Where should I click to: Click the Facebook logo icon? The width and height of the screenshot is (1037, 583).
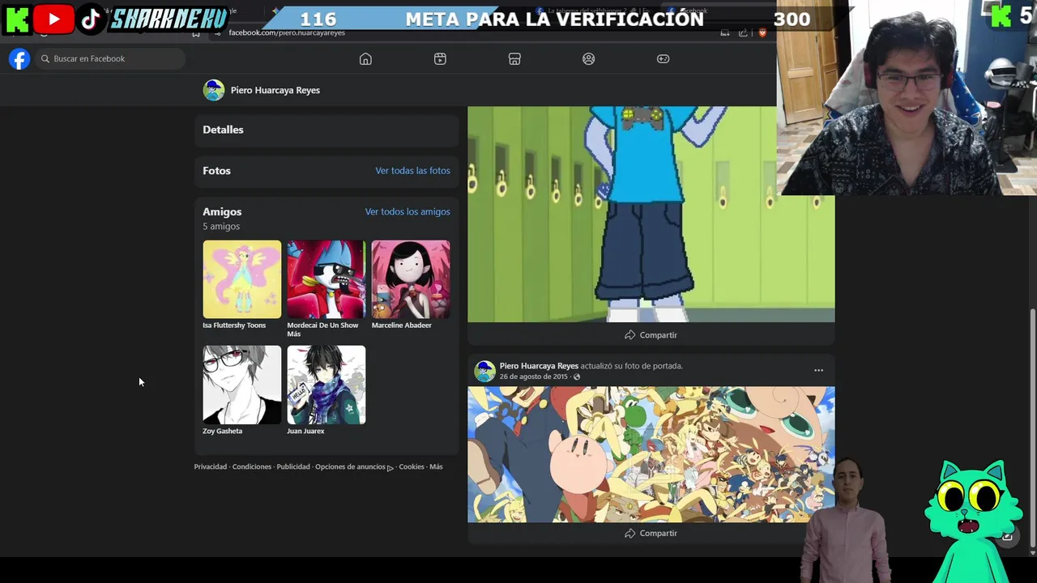(x=19, y=59)
